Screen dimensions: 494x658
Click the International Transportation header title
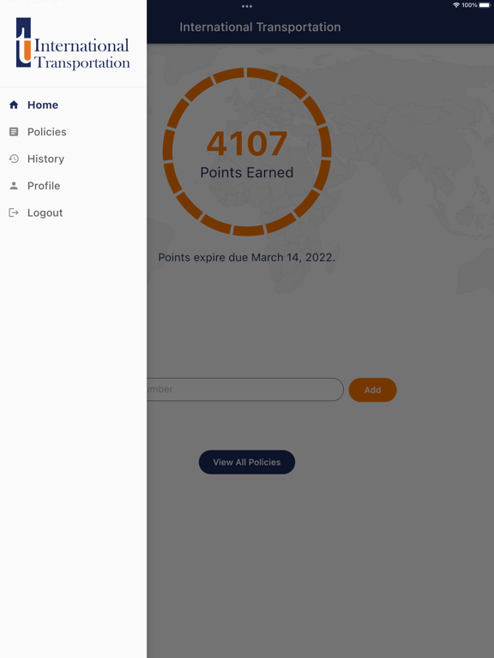coord(260,27)
